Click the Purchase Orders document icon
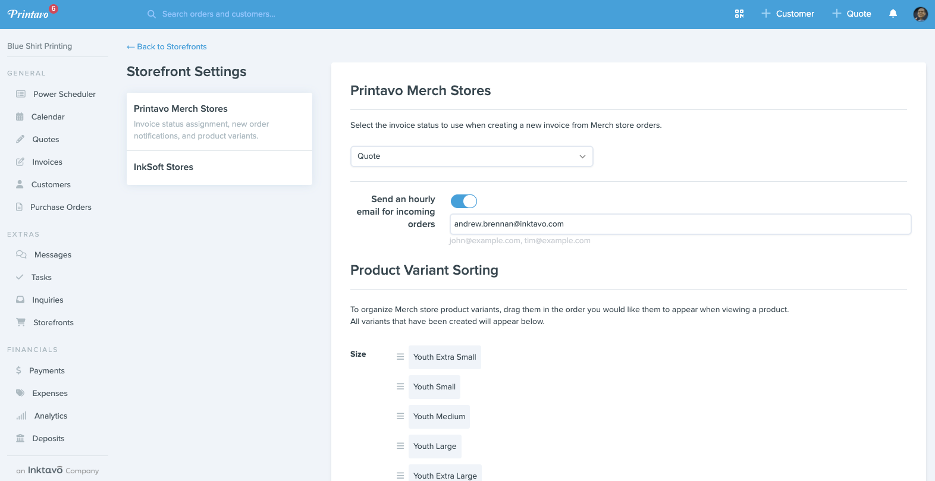Image resolution: width=935 pixels, height=481 pixels. [19, 207]
